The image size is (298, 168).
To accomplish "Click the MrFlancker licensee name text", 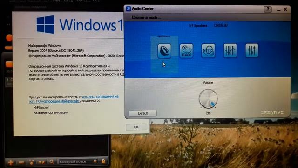I will [x=41, y=108].
